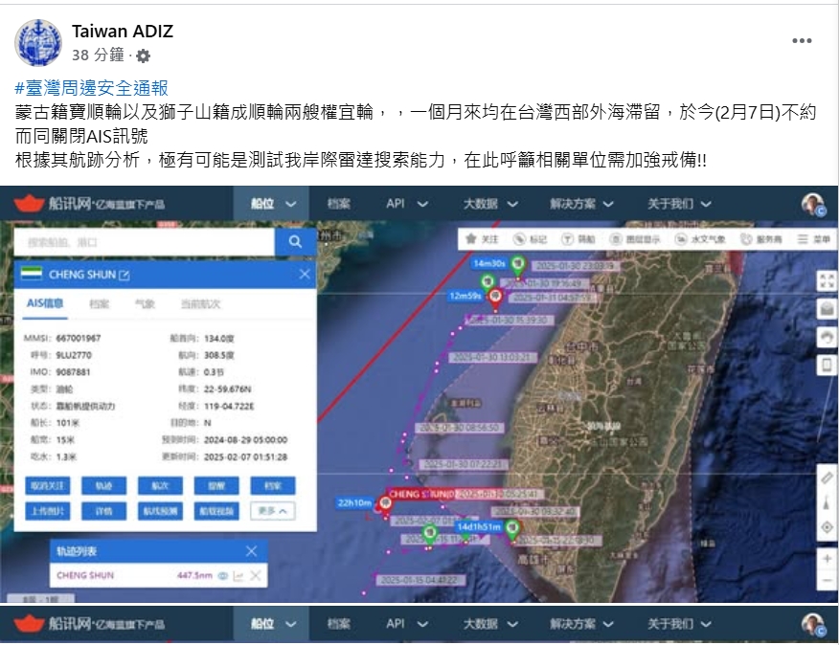Click the blue 航次 button
This screenshot has height=645, width=839.
tap(160, 485)
